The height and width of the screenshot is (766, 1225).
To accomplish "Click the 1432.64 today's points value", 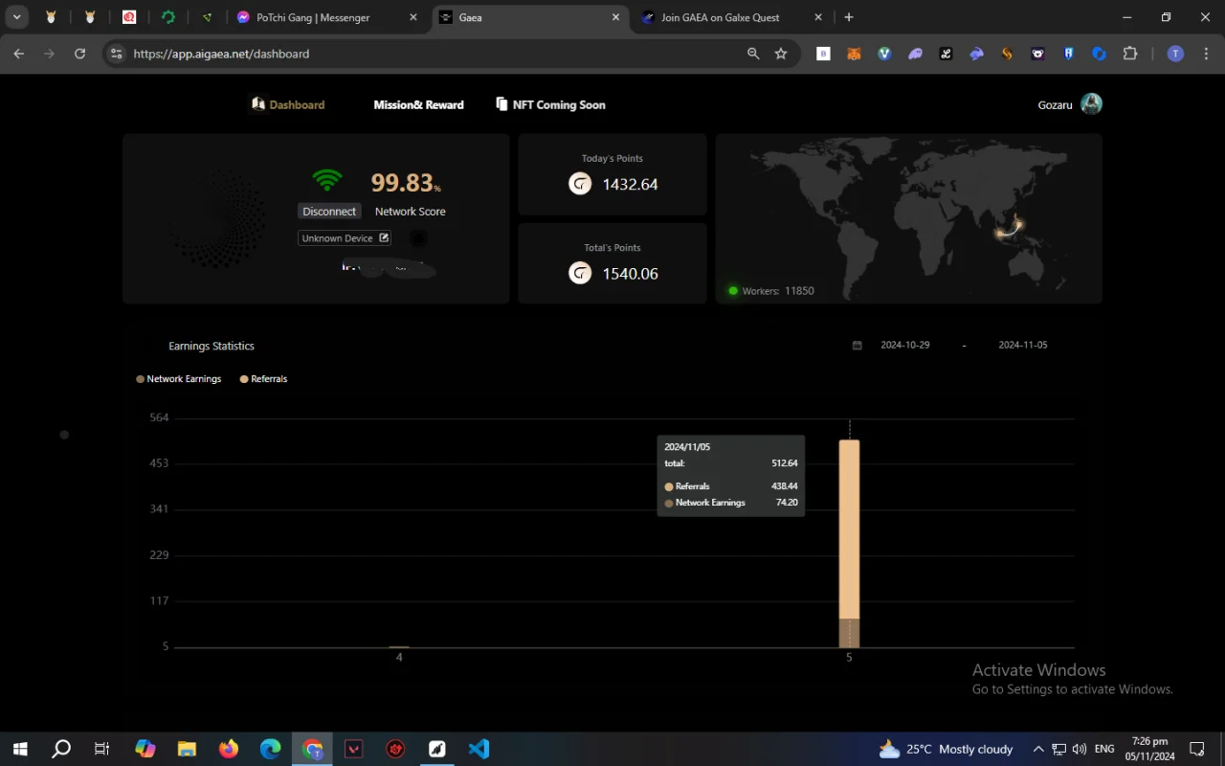I will coord(630,185).
